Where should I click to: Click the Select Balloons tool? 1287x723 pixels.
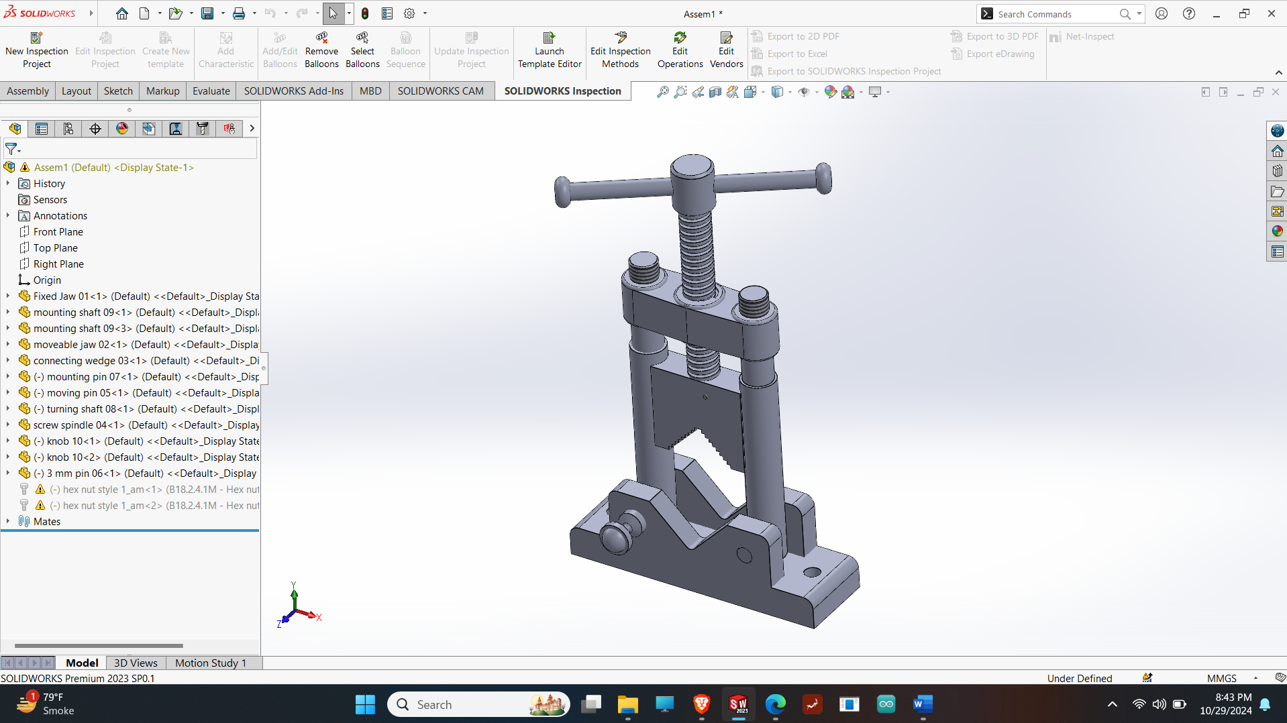pyautogui.click(x=362, y=50)
